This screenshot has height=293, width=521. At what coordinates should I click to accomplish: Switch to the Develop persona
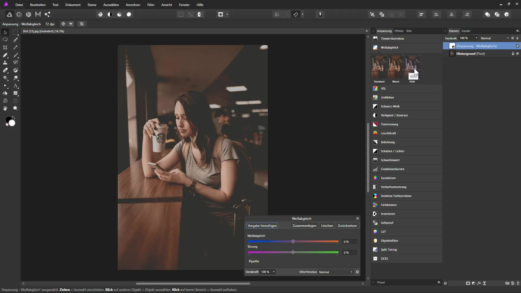(x=28, y=14)
